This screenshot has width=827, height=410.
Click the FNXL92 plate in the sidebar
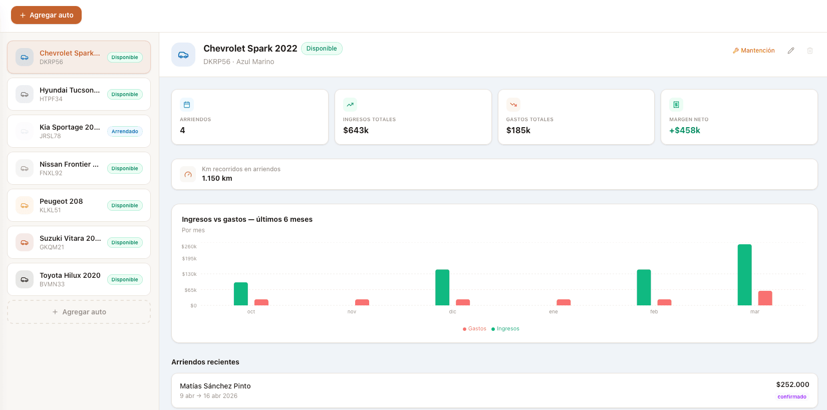coord(51,173)
